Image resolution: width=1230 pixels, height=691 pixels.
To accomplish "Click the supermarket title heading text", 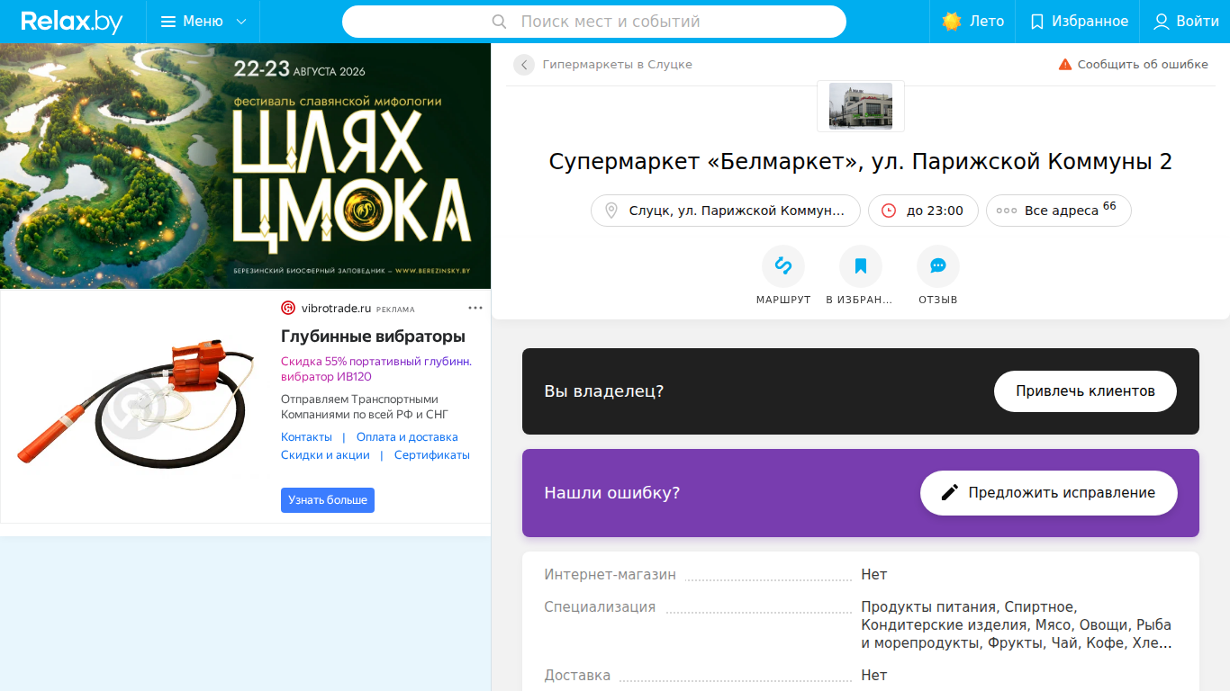I will 861,162.
